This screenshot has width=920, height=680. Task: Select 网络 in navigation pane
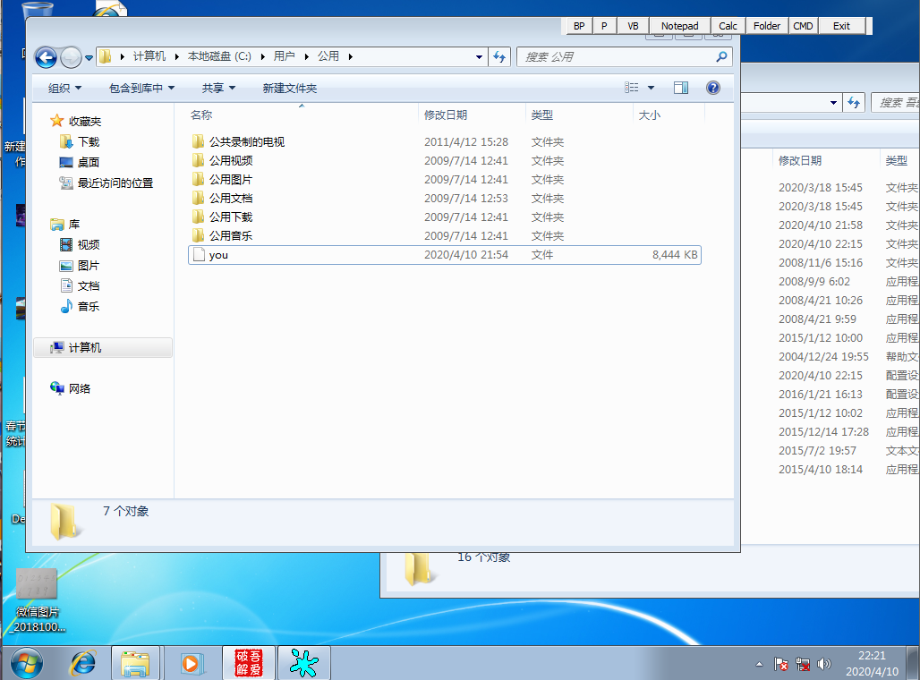coord(71,388)
